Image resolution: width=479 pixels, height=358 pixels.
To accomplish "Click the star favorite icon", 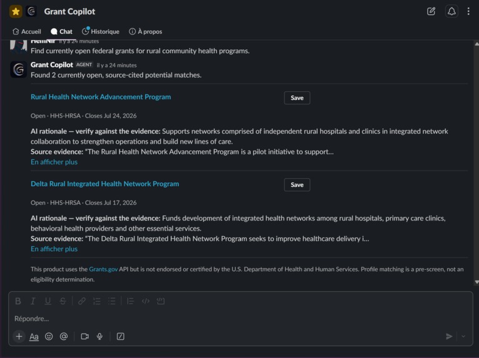I will (16, 12).
